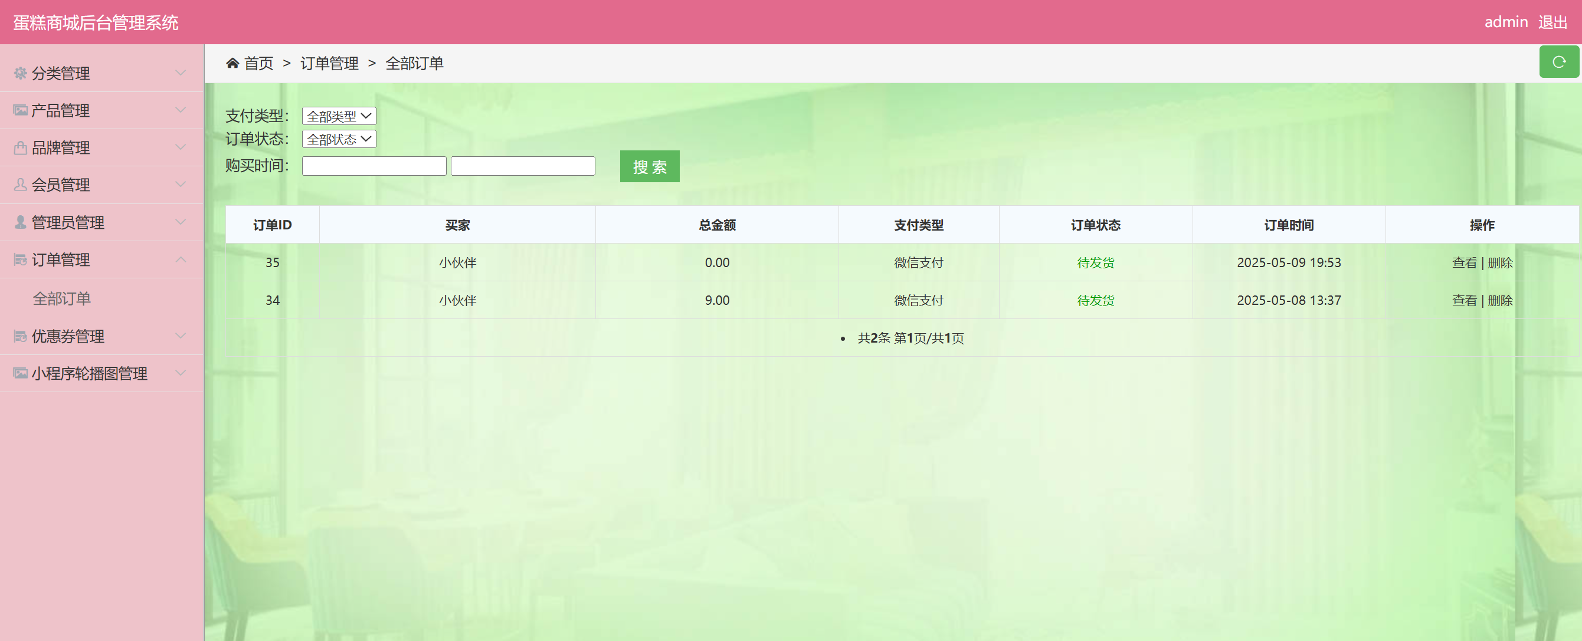Open the 支付类型 dropdown
The height and width of the screenshot is (641, 1582).
pyautogui.click(x=339, y=116)
